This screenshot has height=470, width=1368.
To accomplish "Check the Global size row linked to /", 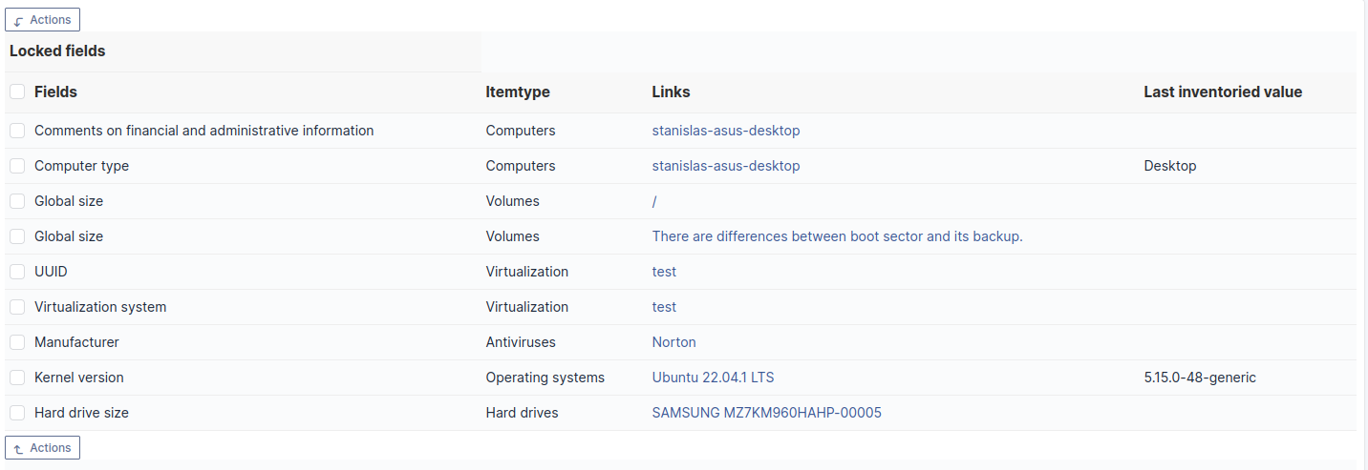I will coord(17,201).
